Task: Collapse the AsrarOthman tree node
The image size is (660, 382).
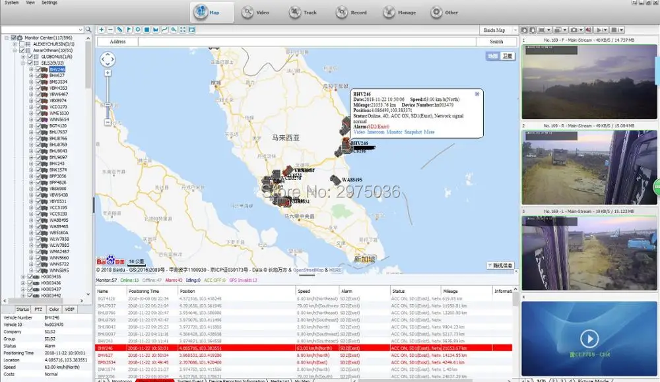Action: point(15,51)
